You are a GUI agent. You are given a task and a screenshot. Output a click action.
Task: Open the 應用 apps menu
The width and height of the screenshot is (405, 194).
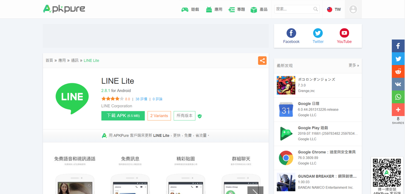coord(214,9)
